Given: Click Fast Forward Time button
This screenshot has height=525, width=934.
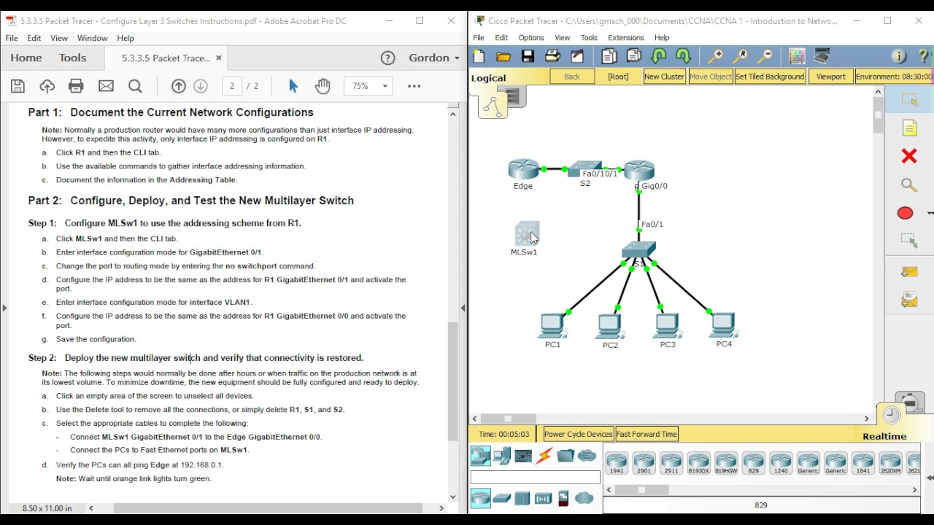Looking at the screenshot, I should coord(647,434).
